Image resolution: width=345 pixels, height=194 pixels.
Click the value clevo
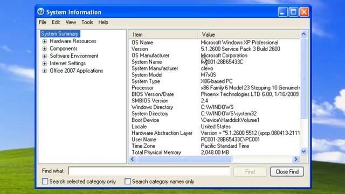click(x=207, y=68)
